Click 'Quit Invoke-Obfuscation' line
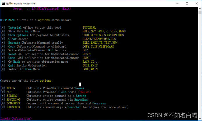The width and height of the screenshot is (202, 121). tap(27, 65)
